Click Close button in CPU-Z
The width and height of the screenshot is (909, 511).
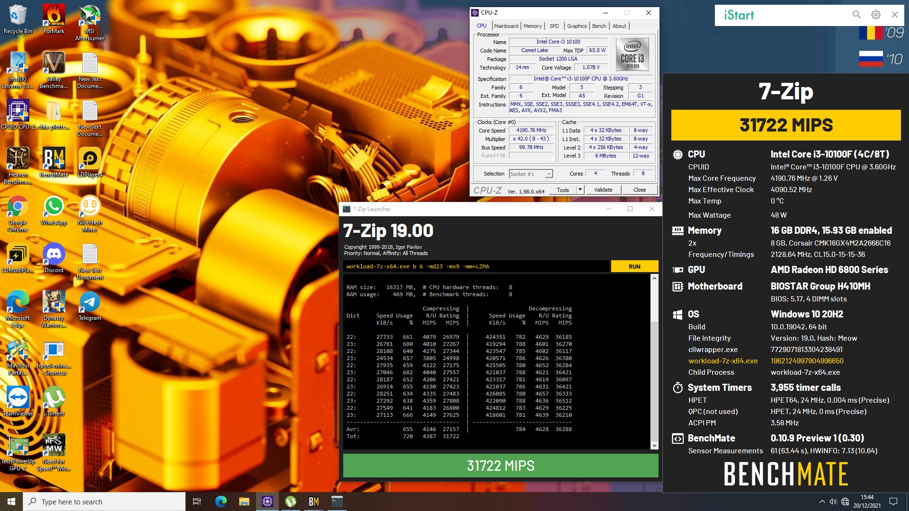640,190
